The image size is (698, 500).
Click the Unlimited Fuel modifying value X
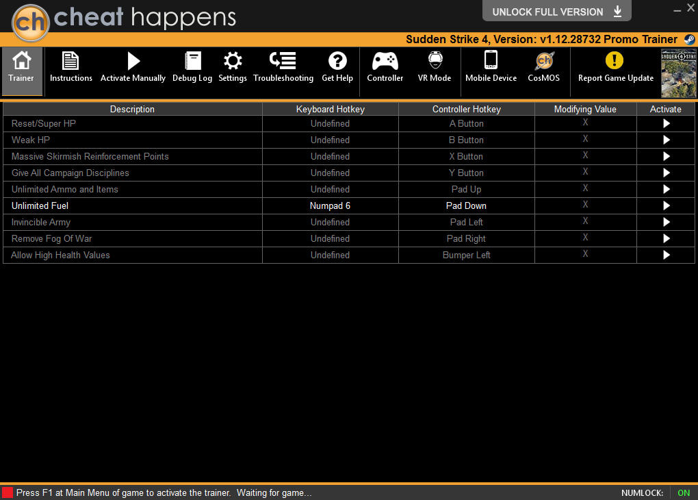[585, 205]
